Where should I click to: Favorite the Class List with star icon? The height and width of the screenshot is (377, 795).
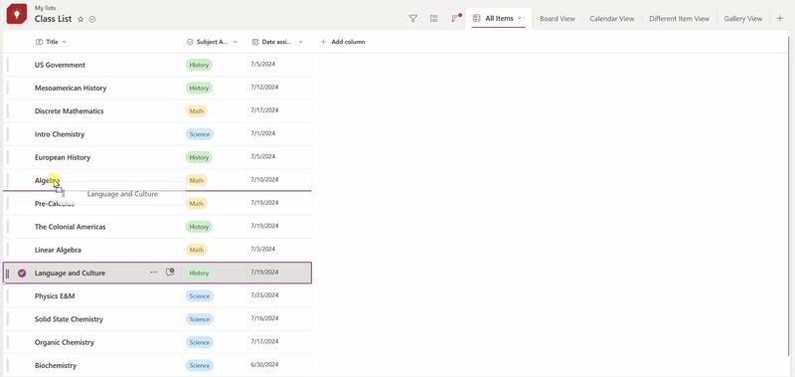80,19
